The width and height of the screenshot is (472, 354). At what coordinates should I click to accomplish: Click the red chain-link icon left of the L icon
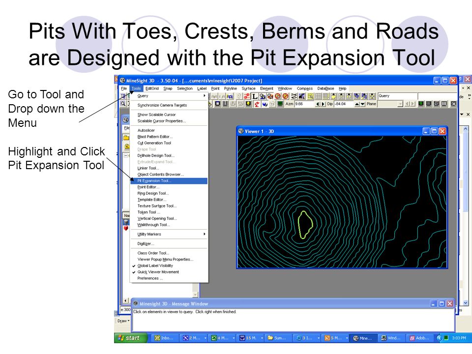point(247,96)
